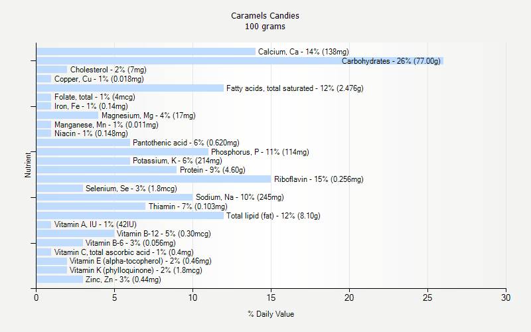Screen dimensions: 531x332
Task: Click Vitamin K (phylloquinone) label
Action: point(136,270)
